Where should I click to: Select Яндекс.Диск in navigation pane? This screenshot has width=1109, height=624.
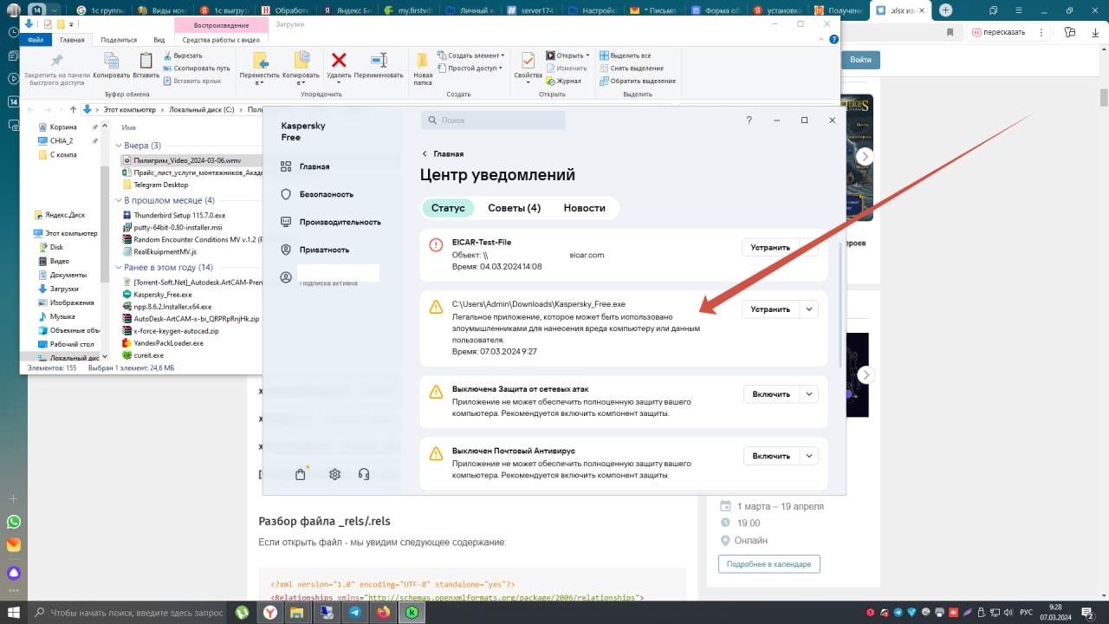click(60, 215)
